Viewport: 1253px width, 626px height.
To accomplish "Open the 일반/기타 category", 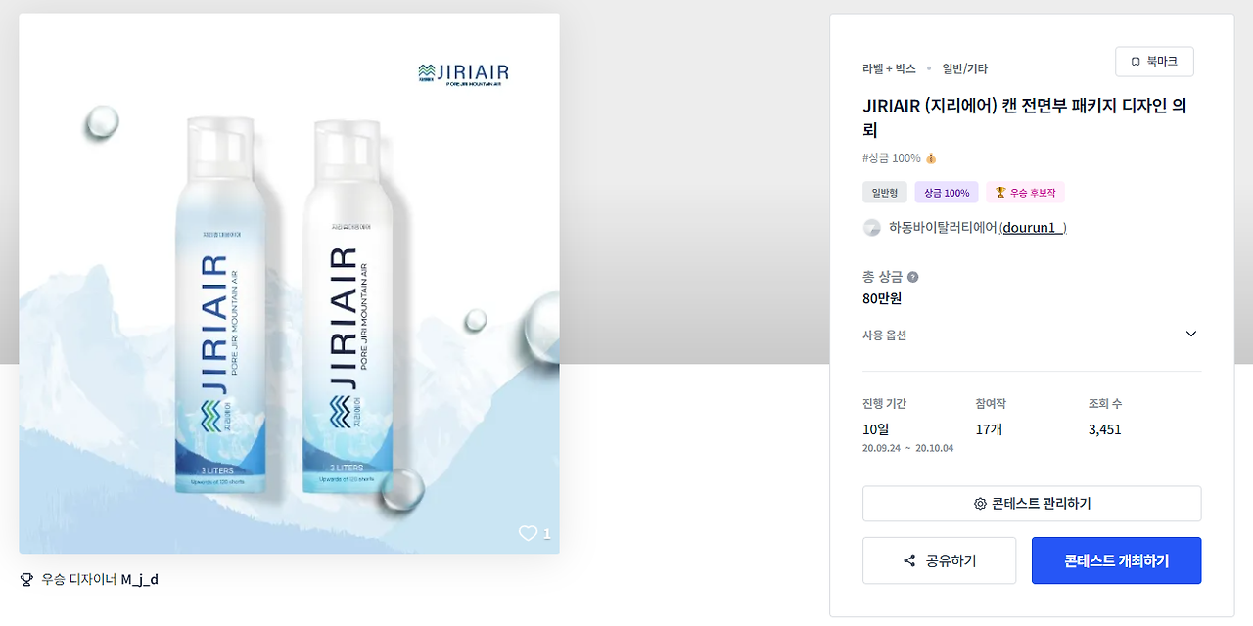I will click(x=964, y=68).
